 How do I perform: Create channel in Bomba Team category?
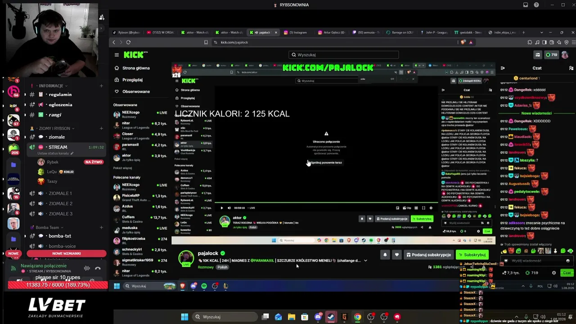pyautogui.click(x=101, y=227)
